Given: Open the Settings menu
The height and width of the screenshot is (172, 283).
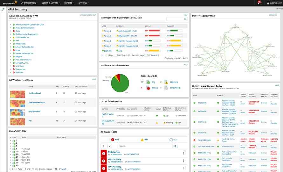Looking at the screenshot, I should coord(83,3).
